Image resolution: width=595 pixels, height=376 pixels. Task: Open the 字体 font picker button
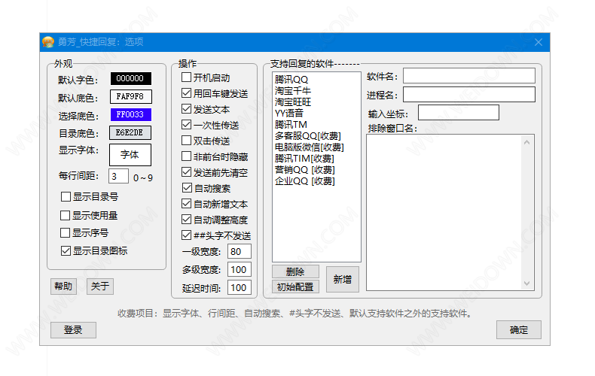(x=130, y=155)
